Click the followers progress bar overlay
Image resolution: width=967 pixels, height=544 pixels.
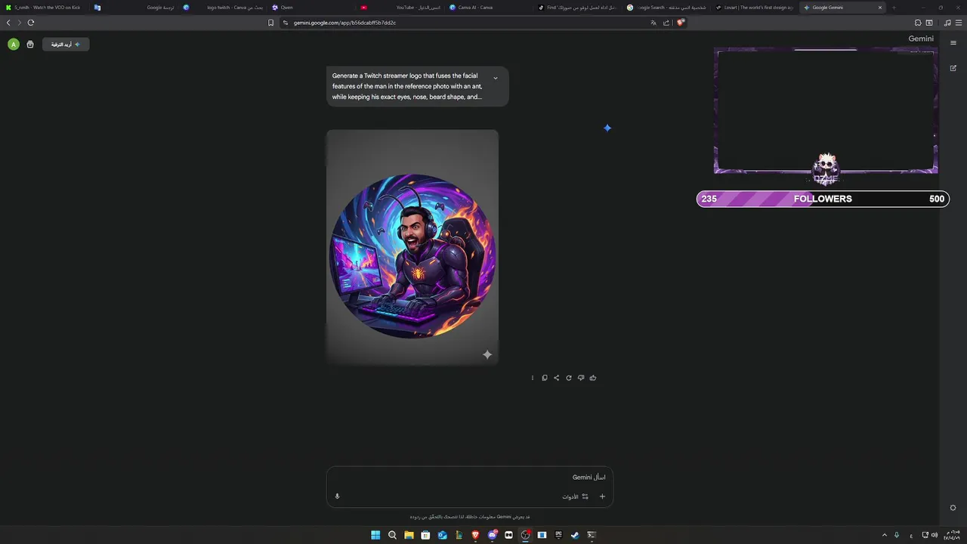pyautogui.click(x=823, y=199)
